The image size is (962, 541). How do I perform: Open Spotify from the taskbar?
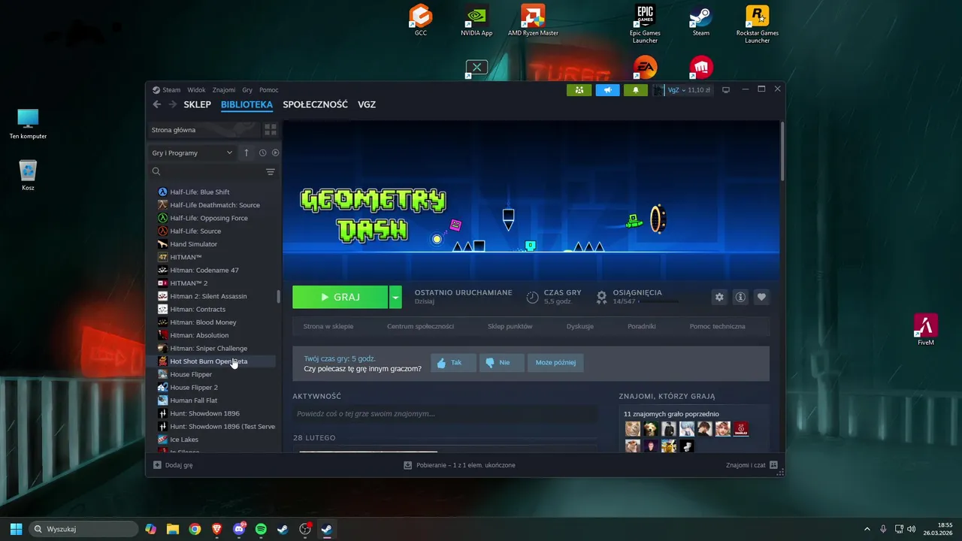pyautogui.click(x=261, y=529)
